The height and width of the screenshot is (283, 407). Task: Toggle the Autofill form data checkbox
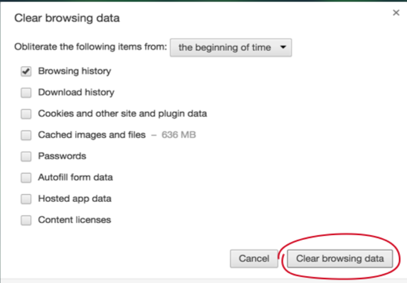tap(26, 178)
